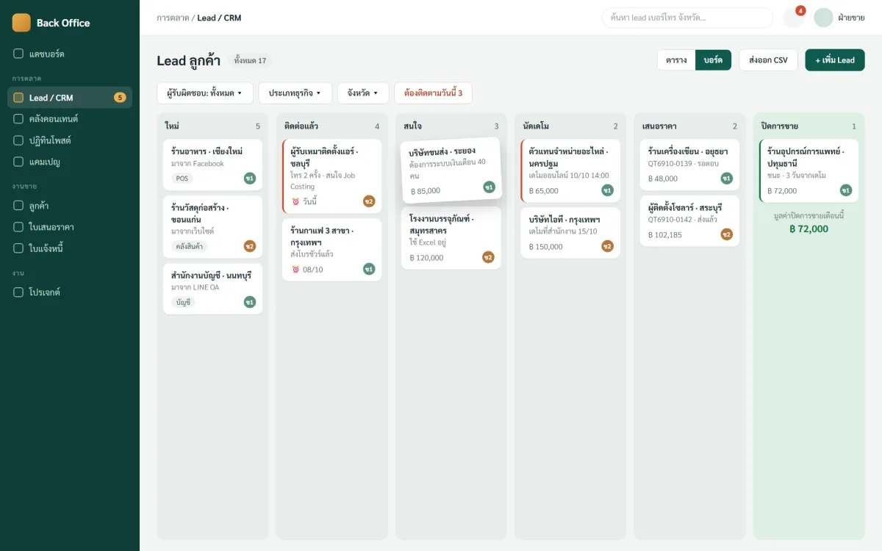Click the ฝ่ายขาย user avatar
Image resolution: width=882 pixels, height=551 pixels.
pos(823,18)
